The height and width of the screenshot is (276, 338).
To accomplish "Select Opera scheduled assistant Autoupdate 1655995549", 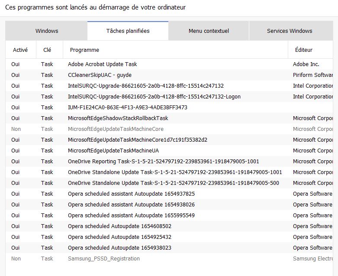I will click(169, 216).
